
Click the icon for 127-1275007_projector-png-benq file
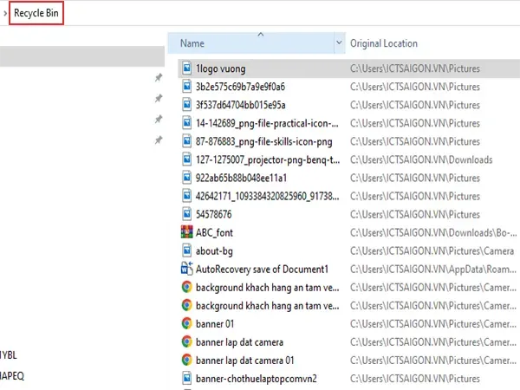pyautogui.click(x=186, y=159)
